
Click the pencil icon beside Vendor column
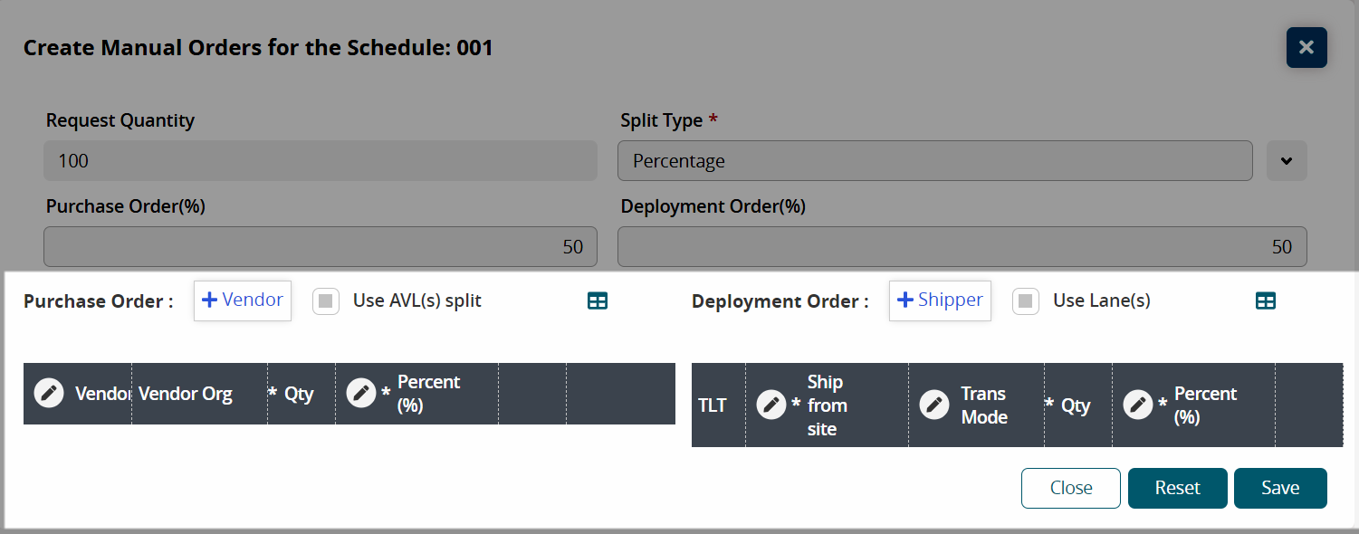49,394
